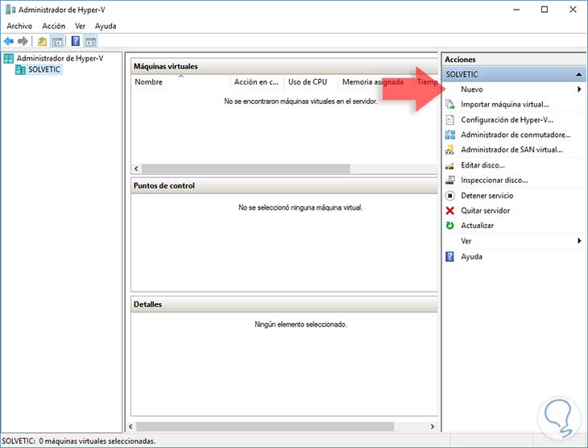
Task: Click the bottom horizontal scrollbar thumb
Action: pos(265,426)
